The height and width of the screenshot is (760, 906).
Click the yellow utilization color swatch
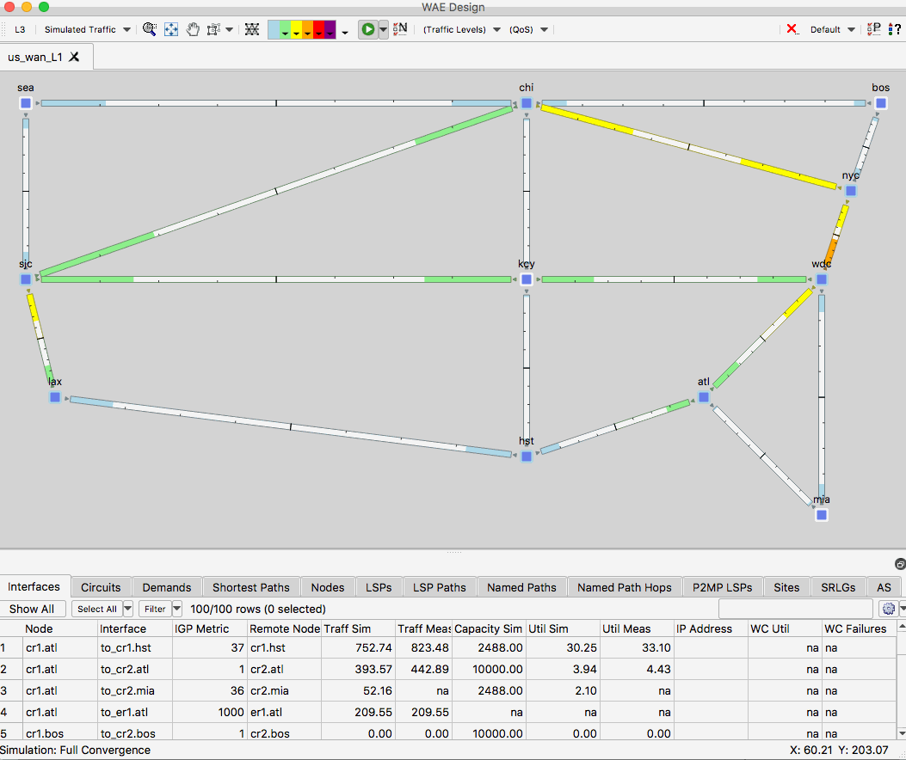coord(296,29)
